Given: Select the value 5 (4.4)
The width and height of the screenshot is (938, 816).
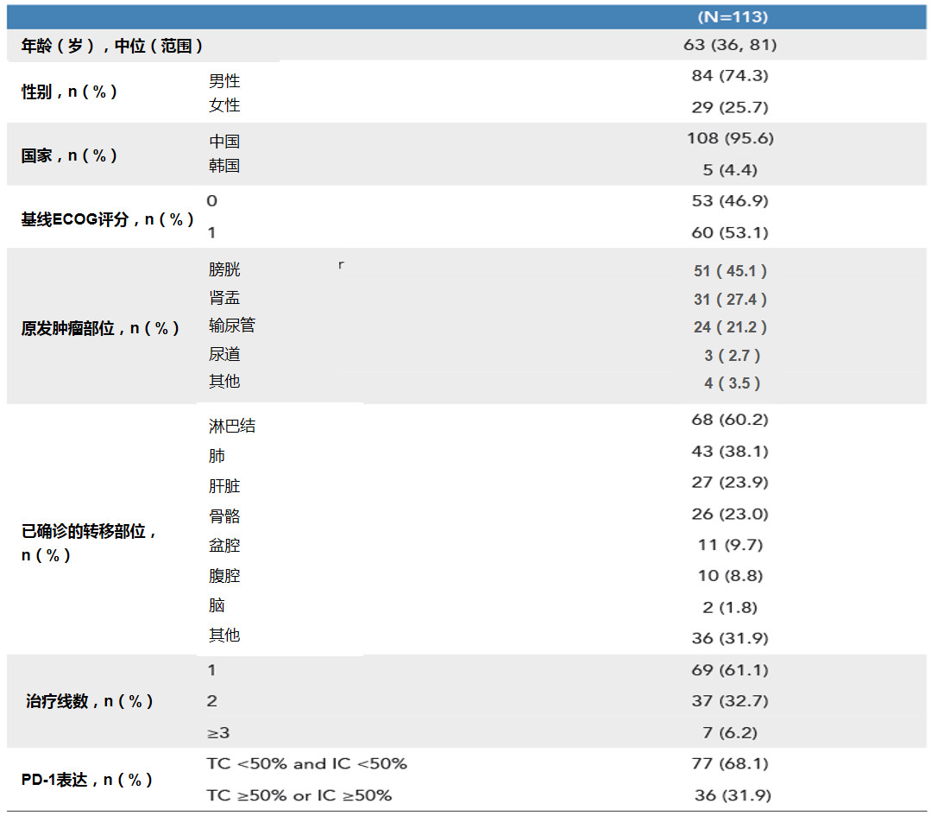Looking at the screenshot, I should coord(730,170).
